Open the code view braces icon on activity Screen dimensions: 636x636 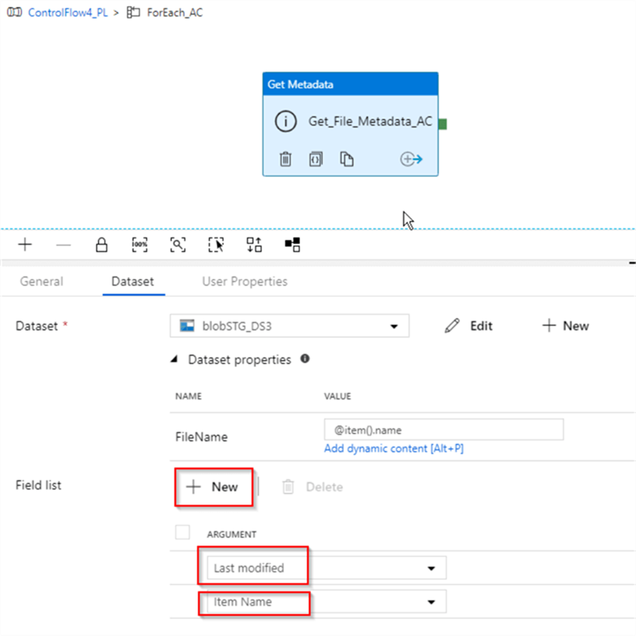click(x=316, y=159)
